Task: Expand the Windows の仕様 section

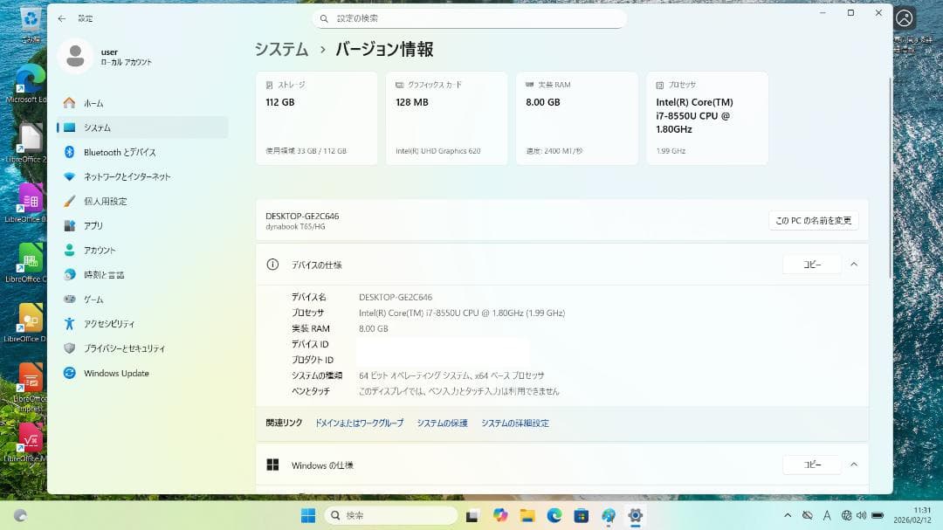Action: pyautogui.click(x=853, y=465)
